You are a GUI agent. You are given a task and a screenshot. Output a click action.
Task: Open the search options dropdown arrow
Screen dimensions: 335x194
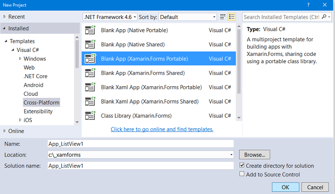pos(329,17)
